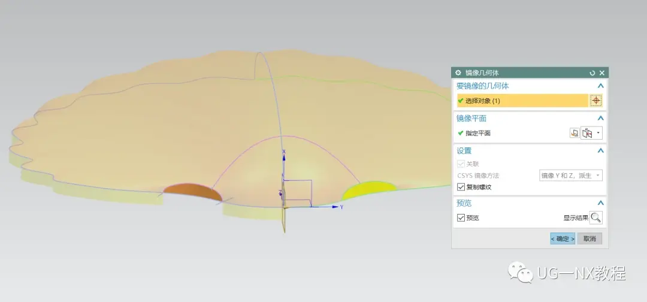The width and height of the screenshot is (647, 302).
Task: Open the plane dialog icon beside 指定平面
Action: pyautogui.click(x=575, y=133)
